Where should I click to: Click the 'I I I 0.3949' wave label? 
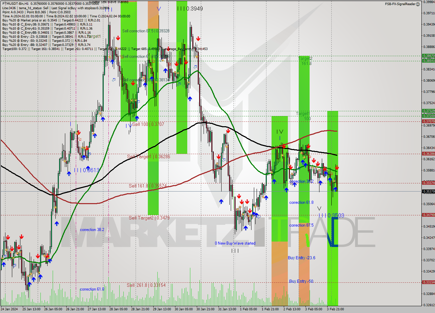click(x=190, y=9)
